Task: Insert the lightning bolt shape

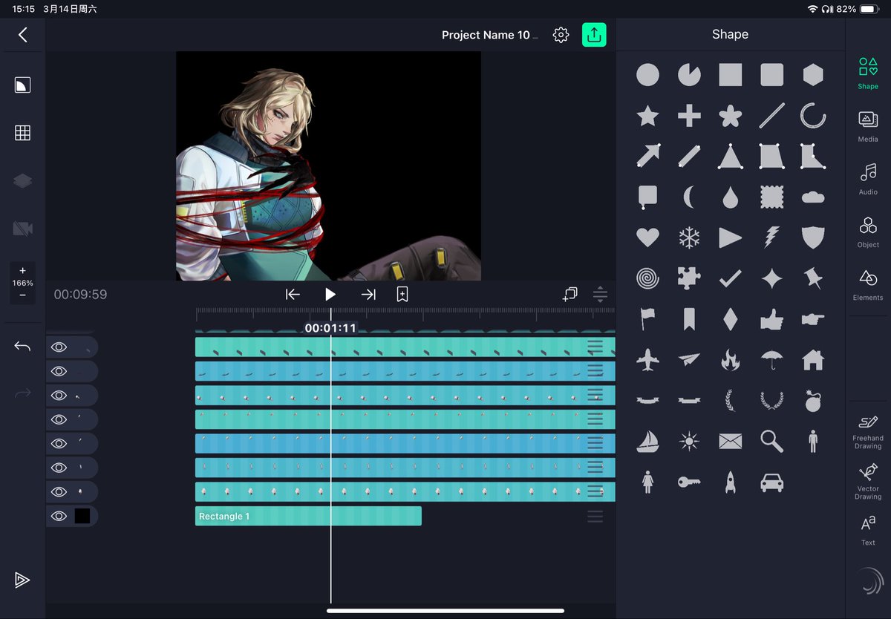Action: click(x=772, y=238)
